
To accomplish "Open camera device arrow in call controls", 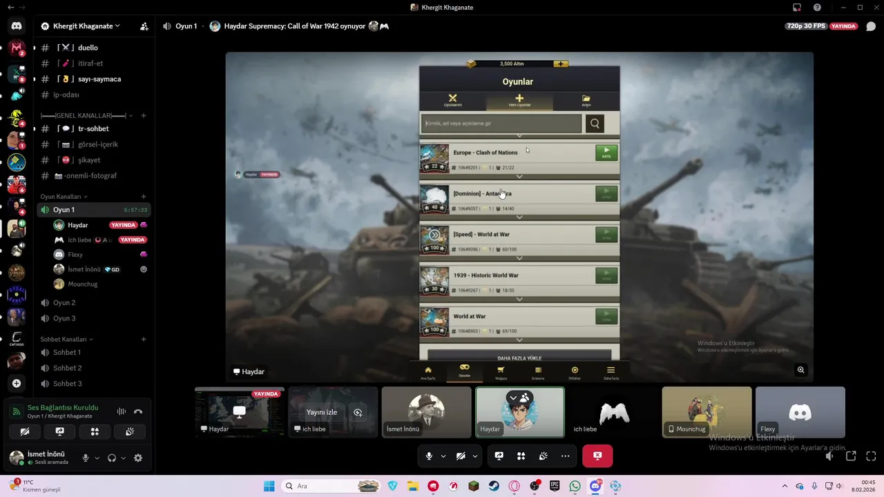I will (x=474, y=456).
